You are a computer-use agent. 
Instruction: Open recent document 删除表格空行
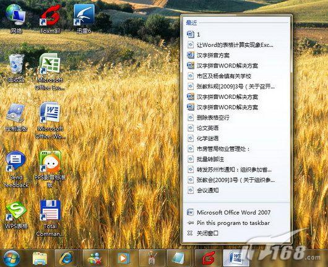point(237,117)
